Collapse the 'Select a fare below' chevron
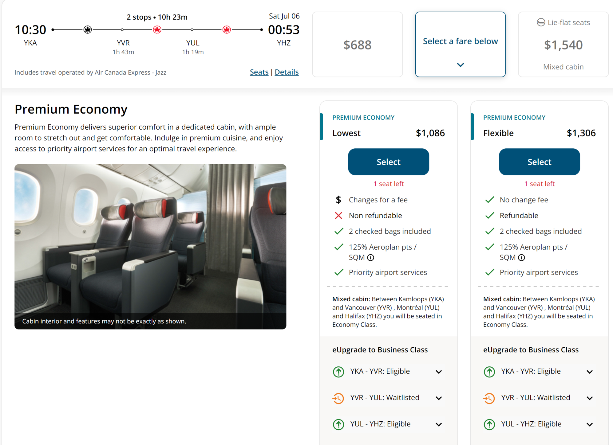613x445 pixels. pyautogui.click(x=460, y=65)
